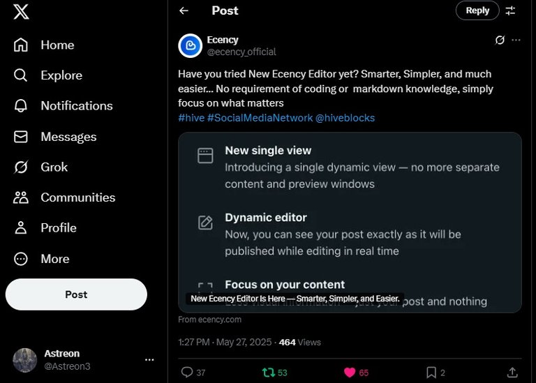
Task: Click the share upload icon
Action: pyautogui.click(x=512, y=373)
